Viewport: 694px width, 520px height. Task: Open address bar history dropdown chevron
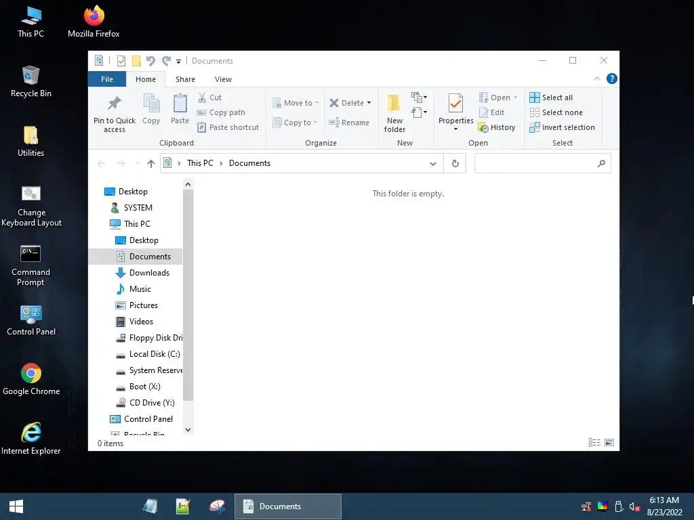tap(433, 164)
